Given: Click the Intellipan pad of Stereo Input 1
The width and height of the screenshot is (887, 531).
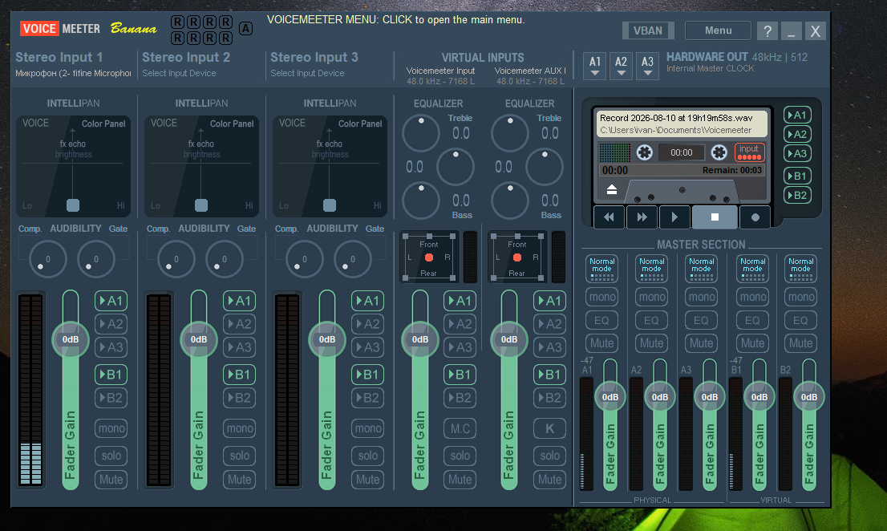Looking at the screenshot, I should coord(73,166).
